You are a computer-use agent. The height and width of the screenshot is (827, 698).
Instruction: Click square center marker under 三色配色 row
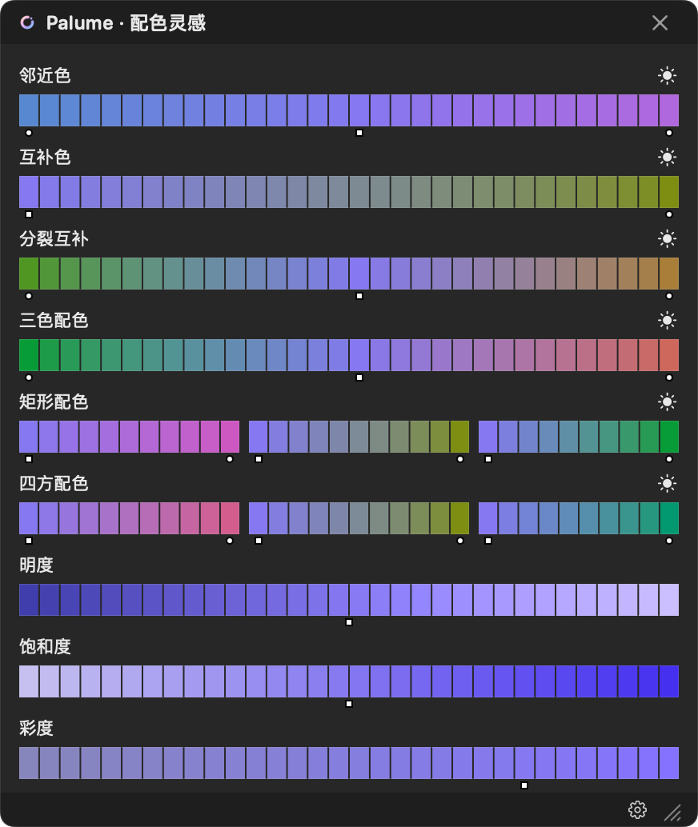(359, 378)
